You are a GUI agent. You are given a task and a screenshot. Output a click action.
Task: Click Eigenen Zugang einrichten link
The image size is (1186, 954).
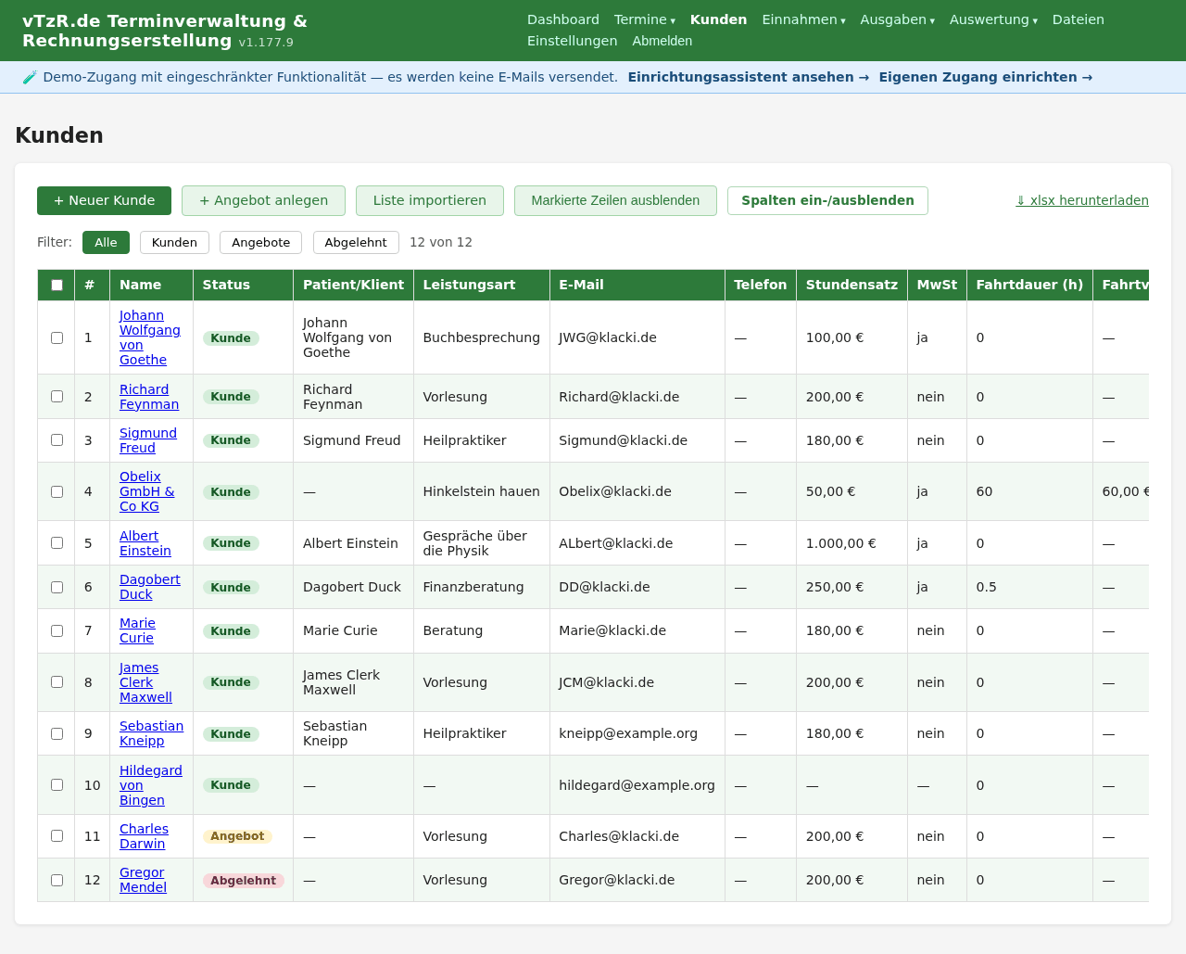click(985, 77)
